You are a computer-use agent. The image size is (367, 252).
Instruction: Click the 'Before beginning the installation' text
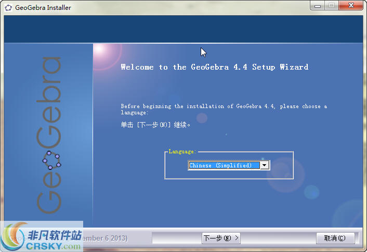click(224, 109)
